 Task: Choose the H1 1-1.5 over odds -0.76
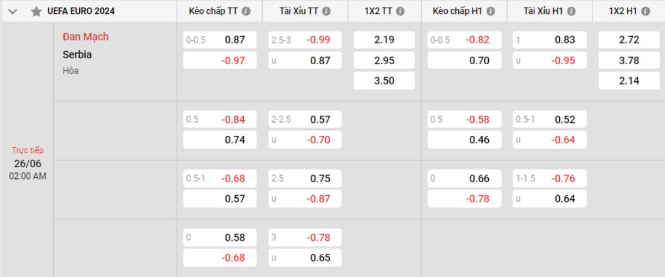pos(550,178)
